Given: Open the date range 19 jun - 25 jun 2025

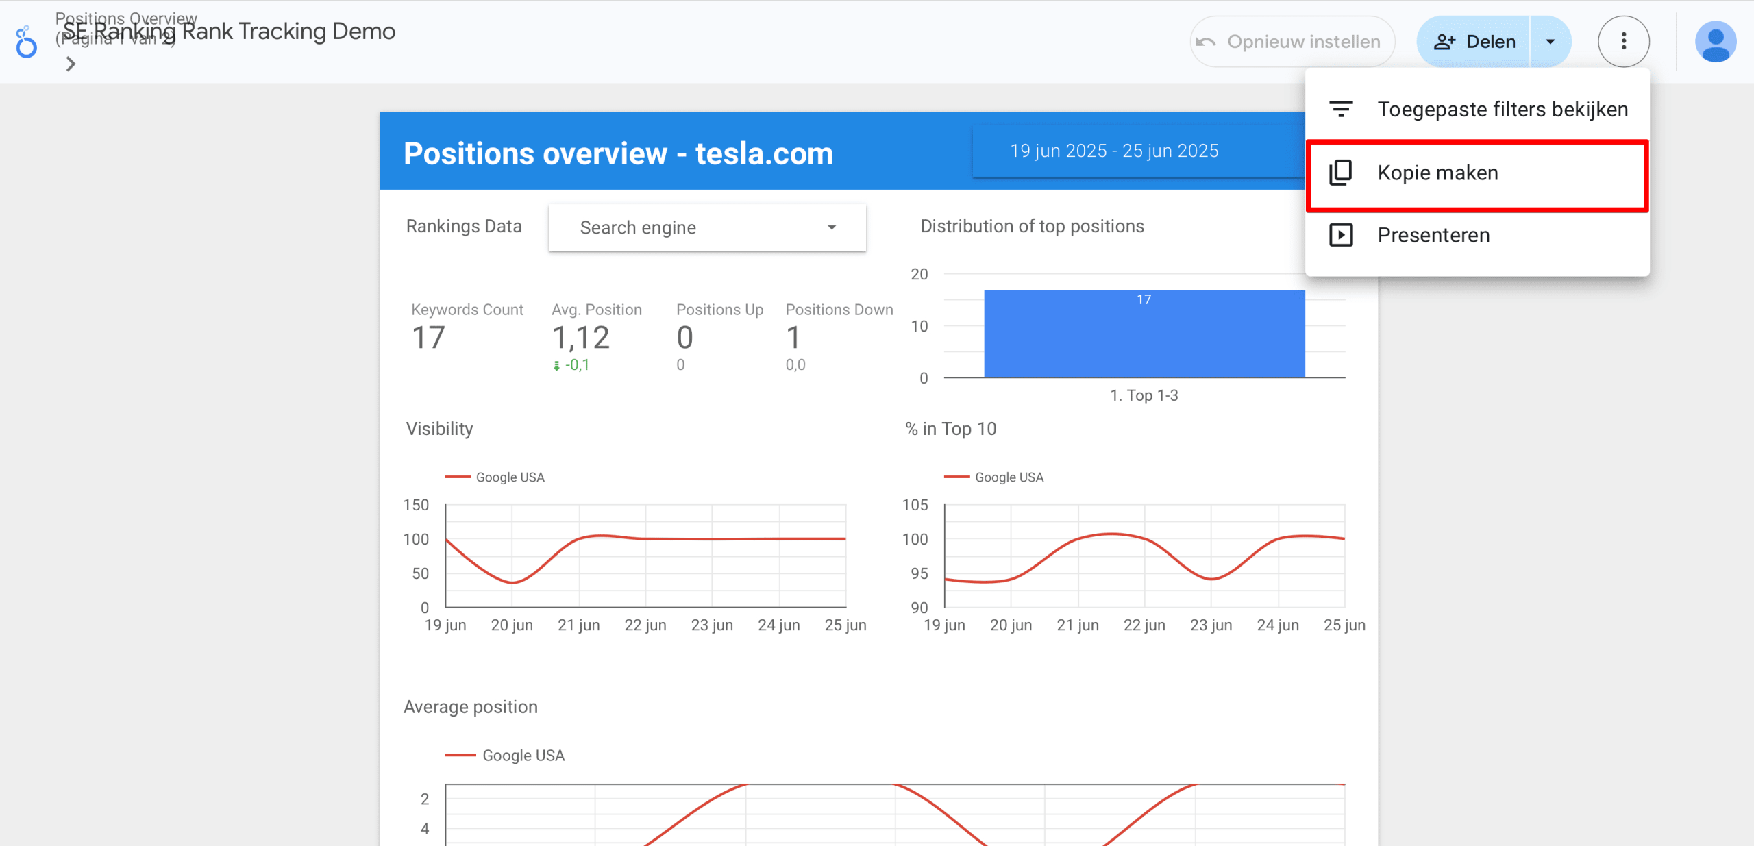Looking at the screenshot, I should click(x=1139, y=151).
